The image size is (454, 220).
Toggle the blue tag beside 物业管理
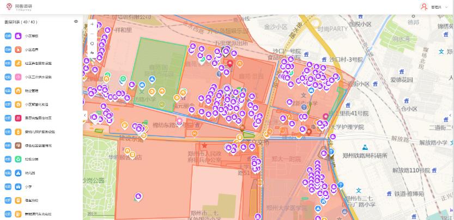pyautogui.click(x=8, y=90)
